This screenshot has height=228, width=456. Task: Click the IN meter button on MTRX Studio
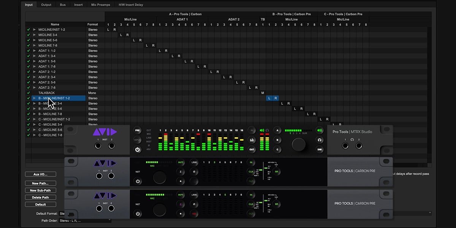click(252, 130)
